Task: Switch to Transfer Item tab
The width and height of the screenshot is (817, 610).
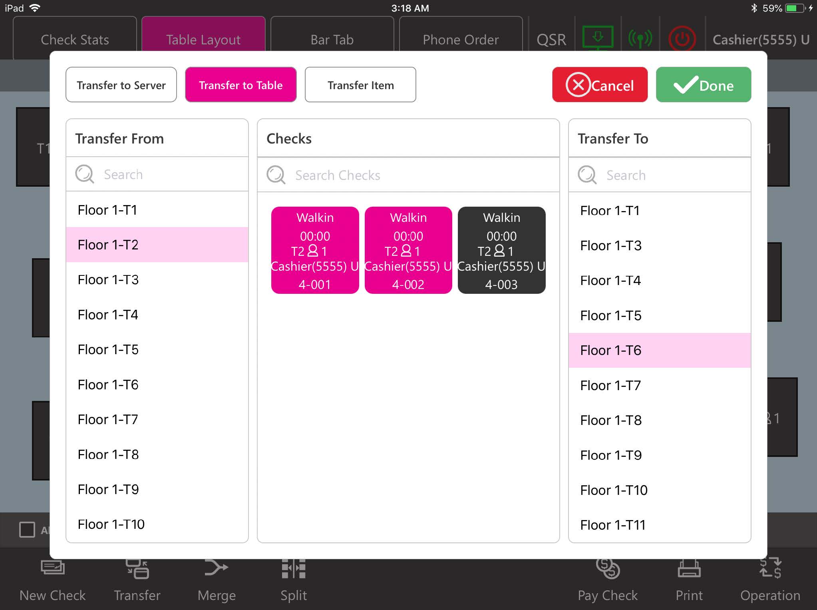Action: pos(360,85)
